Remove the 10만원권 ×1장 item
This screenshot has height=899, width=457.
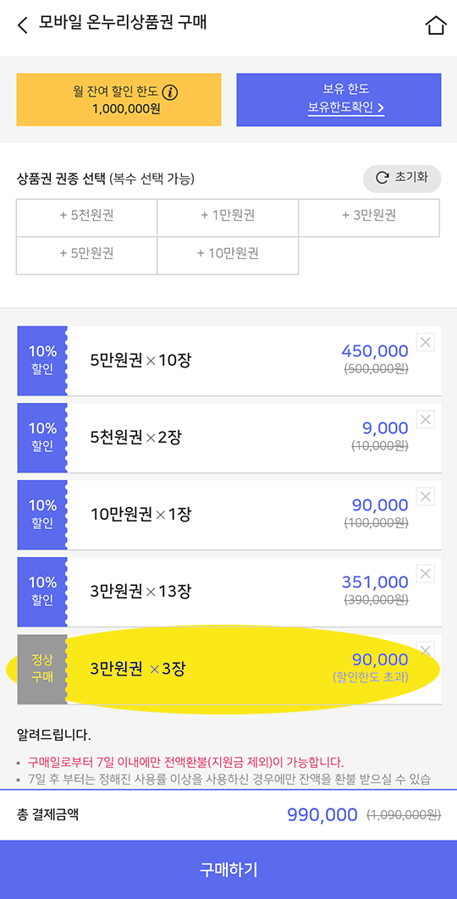tap(426, 496)
